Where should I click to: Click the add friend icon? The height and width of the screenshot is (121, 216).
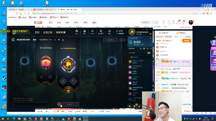click(x=141, y=48)
